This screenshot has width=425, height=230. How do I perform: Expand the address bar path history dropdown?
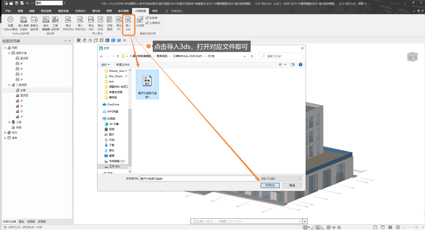(x=244, y=56)
